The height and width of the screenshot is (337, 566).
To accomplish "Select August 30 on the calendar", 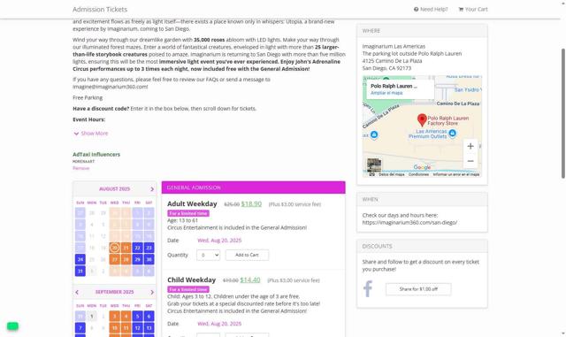I will click(149, 259).
